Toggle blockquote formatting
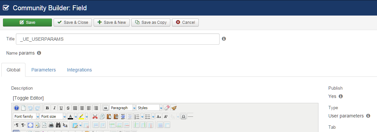 coord(105,108)
